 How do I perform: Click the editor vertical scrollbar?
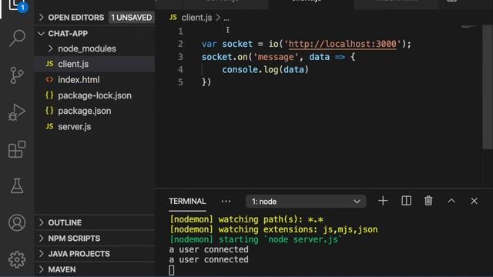[487, 87]
